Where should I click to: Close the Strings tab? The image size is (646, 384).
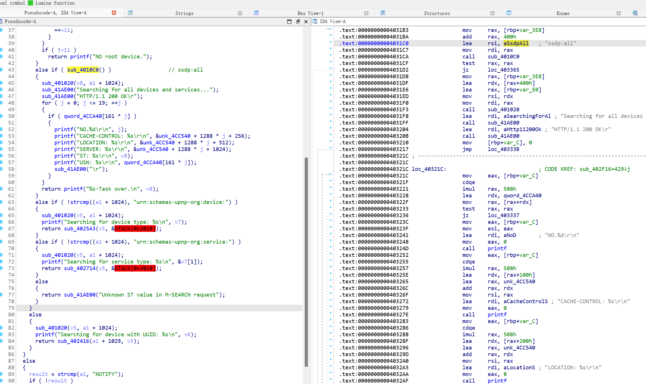tap(240, 13)
